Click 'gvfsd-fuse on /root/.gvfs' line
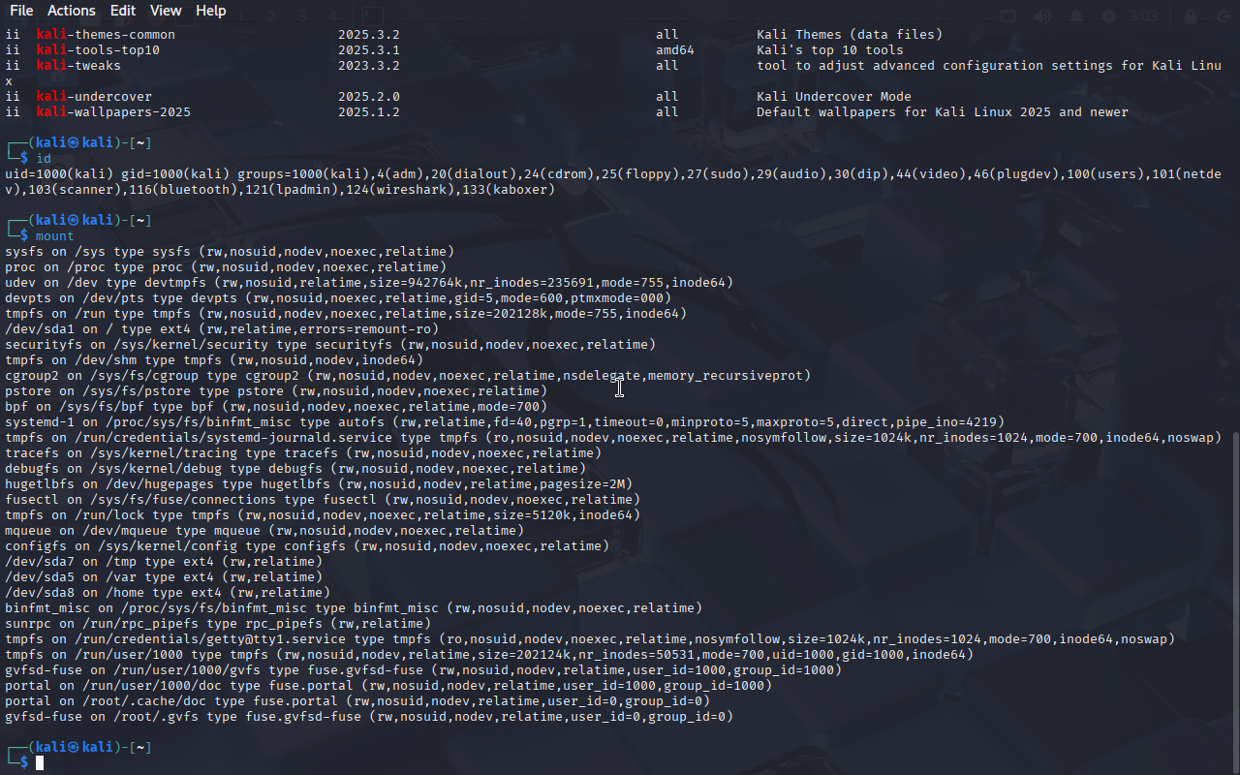The height and width of the screenshot is (775, 1240). pos(369,717)
